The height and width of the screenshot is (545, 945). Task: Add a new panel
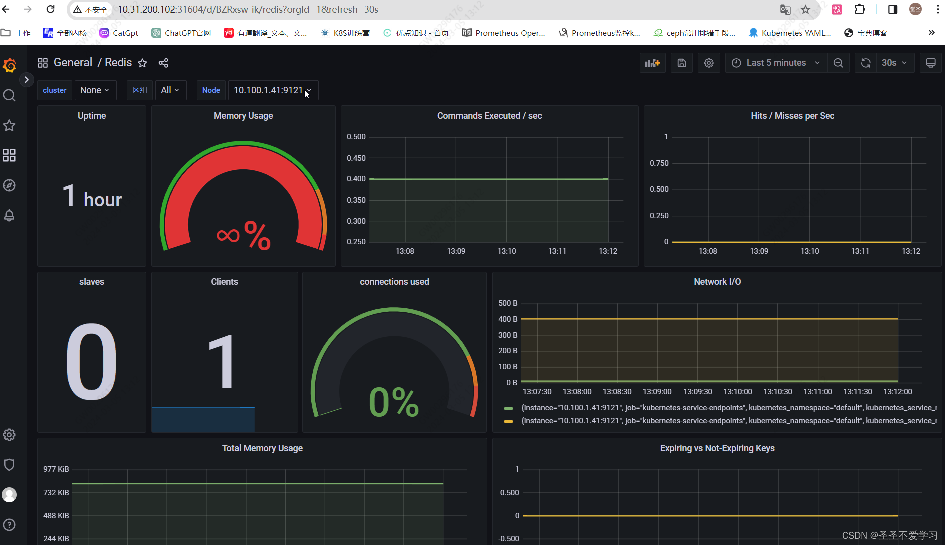pyautogui.click(x=653, y=63)
